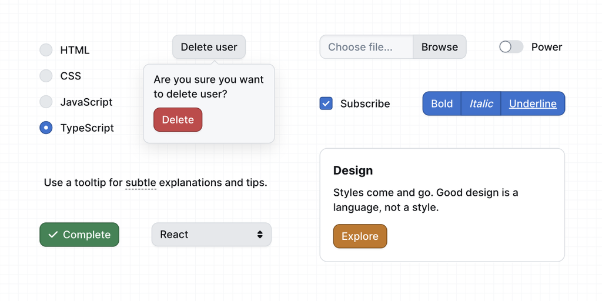This screenshot has height=301, width=602.
Task: Click the green Complete button
Action: click(x=79, y=235)
